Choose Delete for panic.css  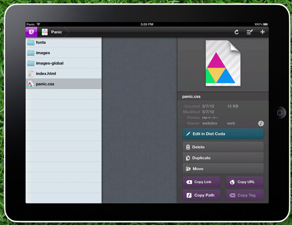click(223, 147)
